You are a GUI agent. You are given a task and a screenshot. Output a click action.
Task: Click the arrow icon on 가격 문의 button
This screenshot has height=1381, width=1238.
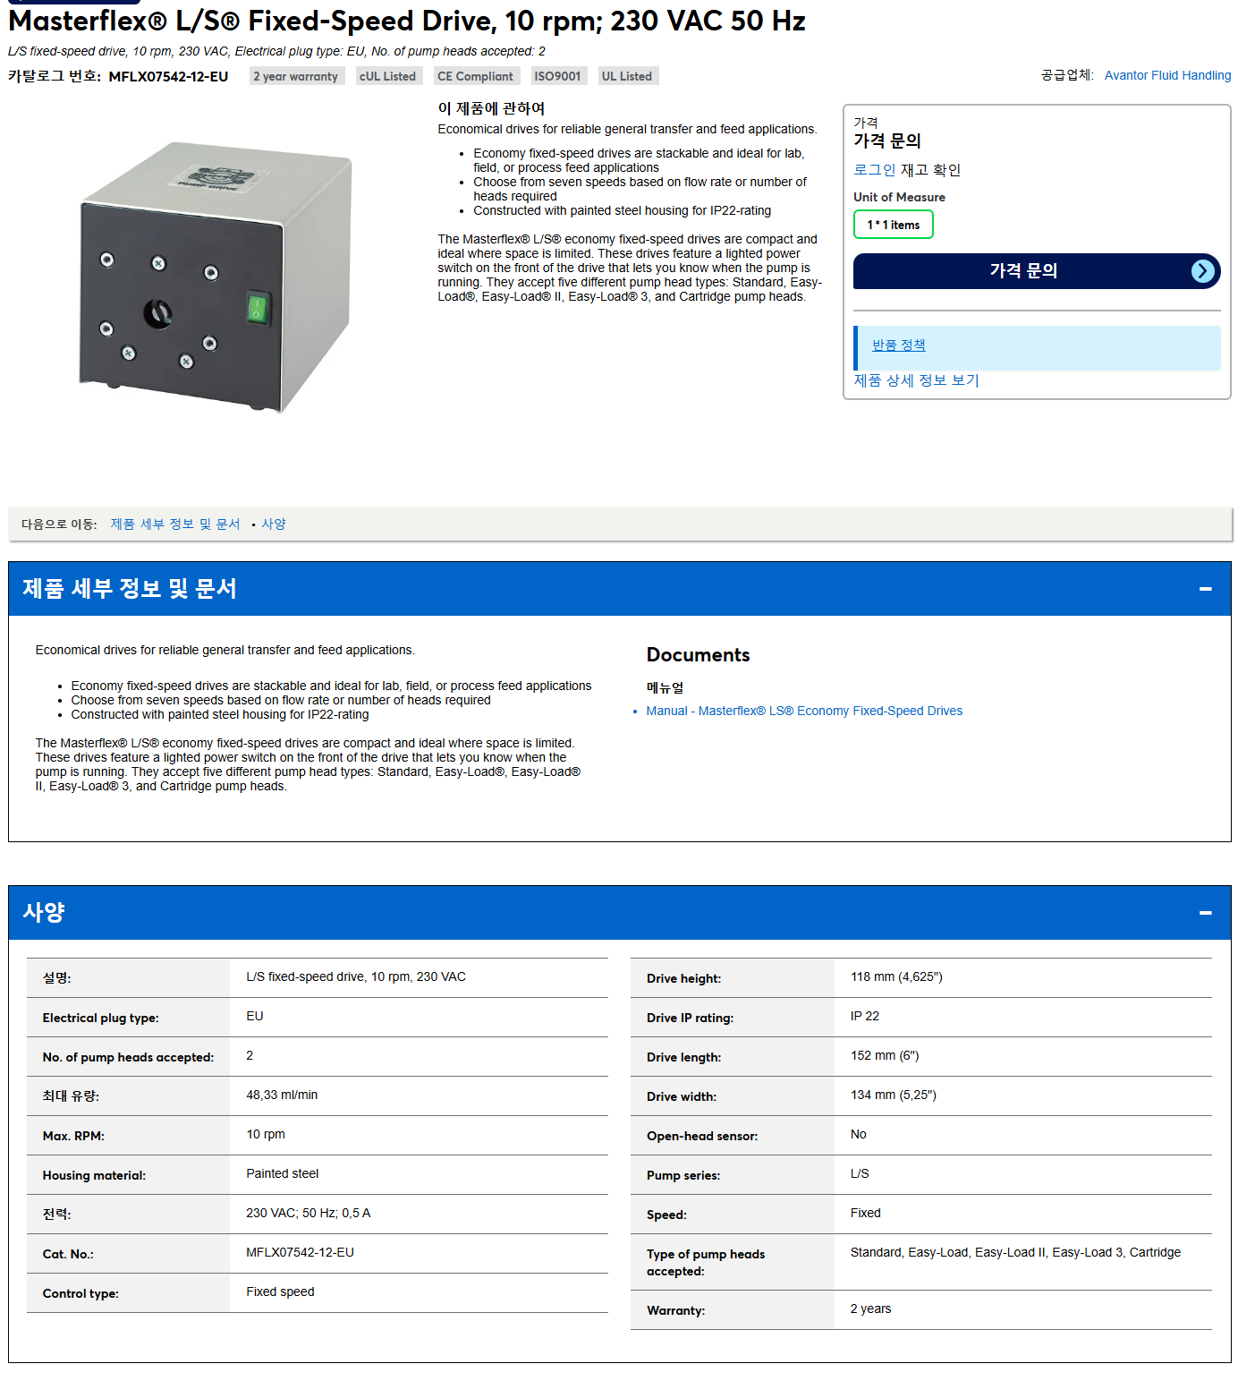[1203, 271]
